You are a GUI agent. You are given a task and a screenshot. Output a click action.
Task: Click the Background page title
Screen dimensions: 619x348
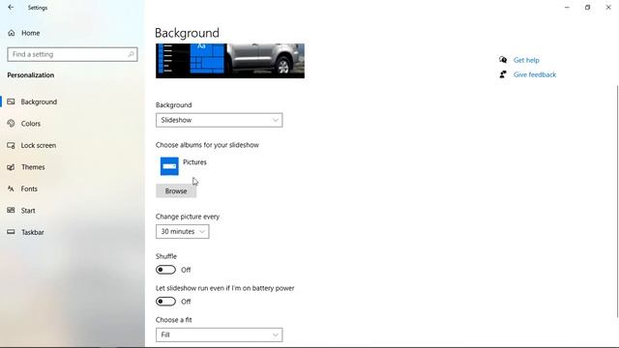[187, 33]
